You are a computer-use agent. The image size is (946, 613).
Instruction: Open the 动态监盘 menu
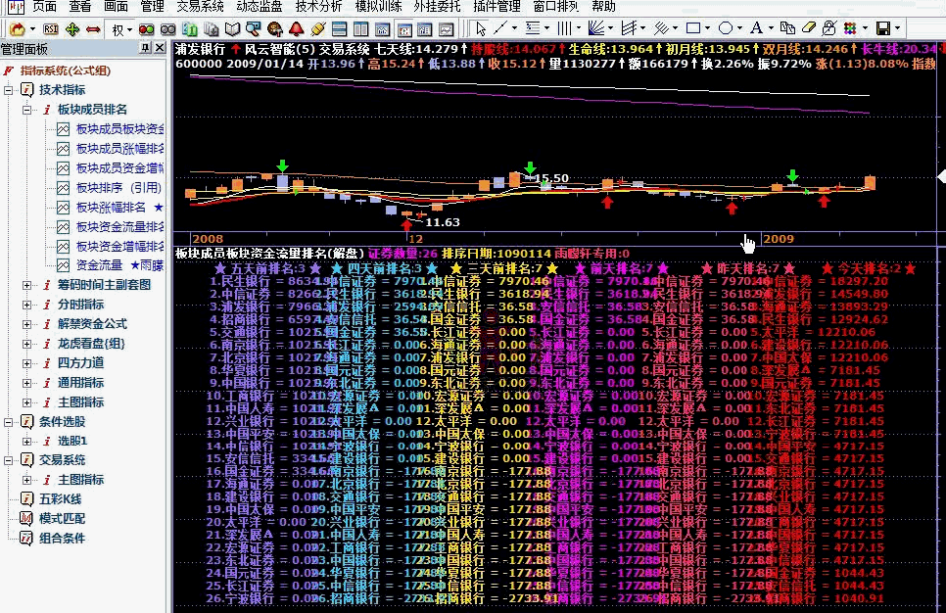coord(260,6)
